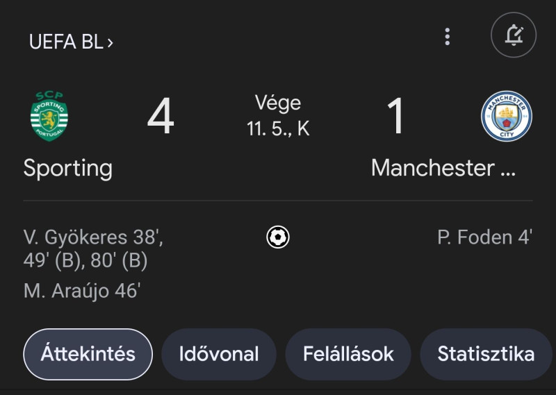The width and height of the screenshot is (556, 395).
Task: Switch to the Idővonal tab
Action: (219, 354)
